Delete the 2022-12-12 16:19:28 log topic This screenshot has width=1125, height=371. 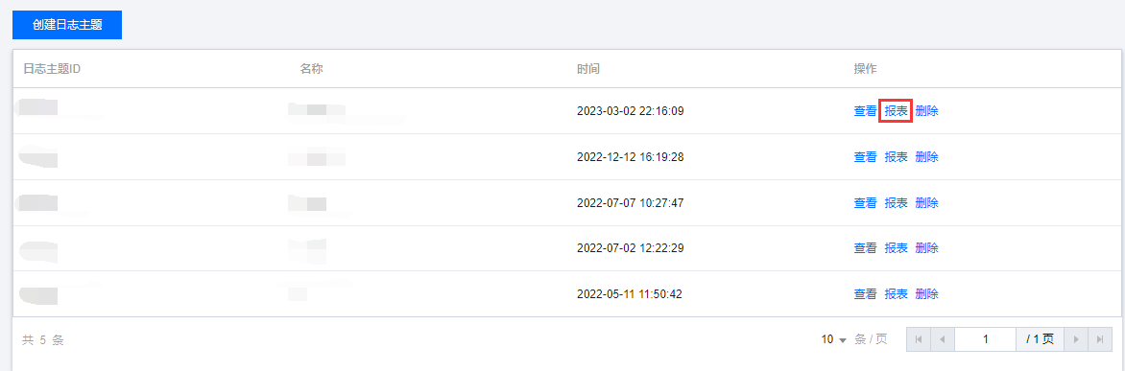tap(927, 157)
